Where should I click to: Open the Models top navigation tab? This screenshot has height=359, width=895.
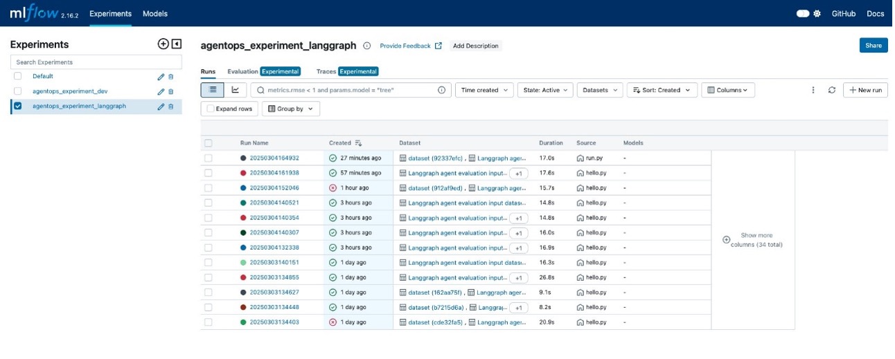pos(155,13)
